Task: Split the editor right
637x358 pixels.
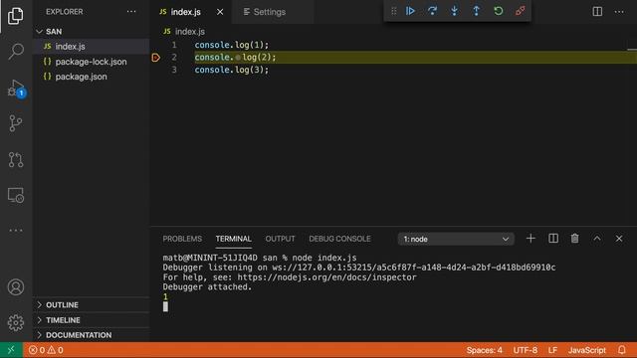Action: 597,12
